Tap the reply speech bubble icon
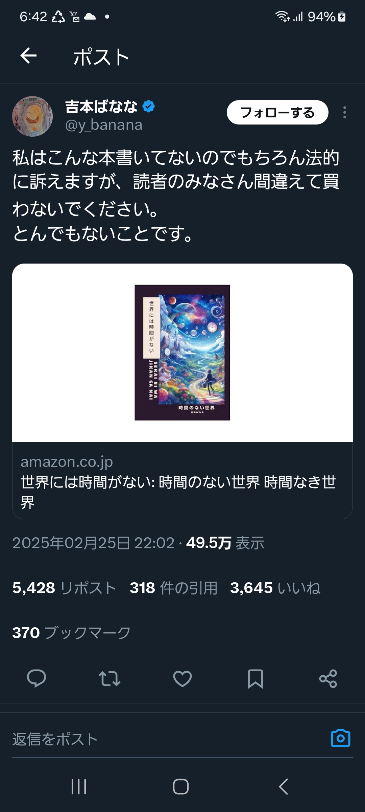365x812 pixels. click(36, 678)
